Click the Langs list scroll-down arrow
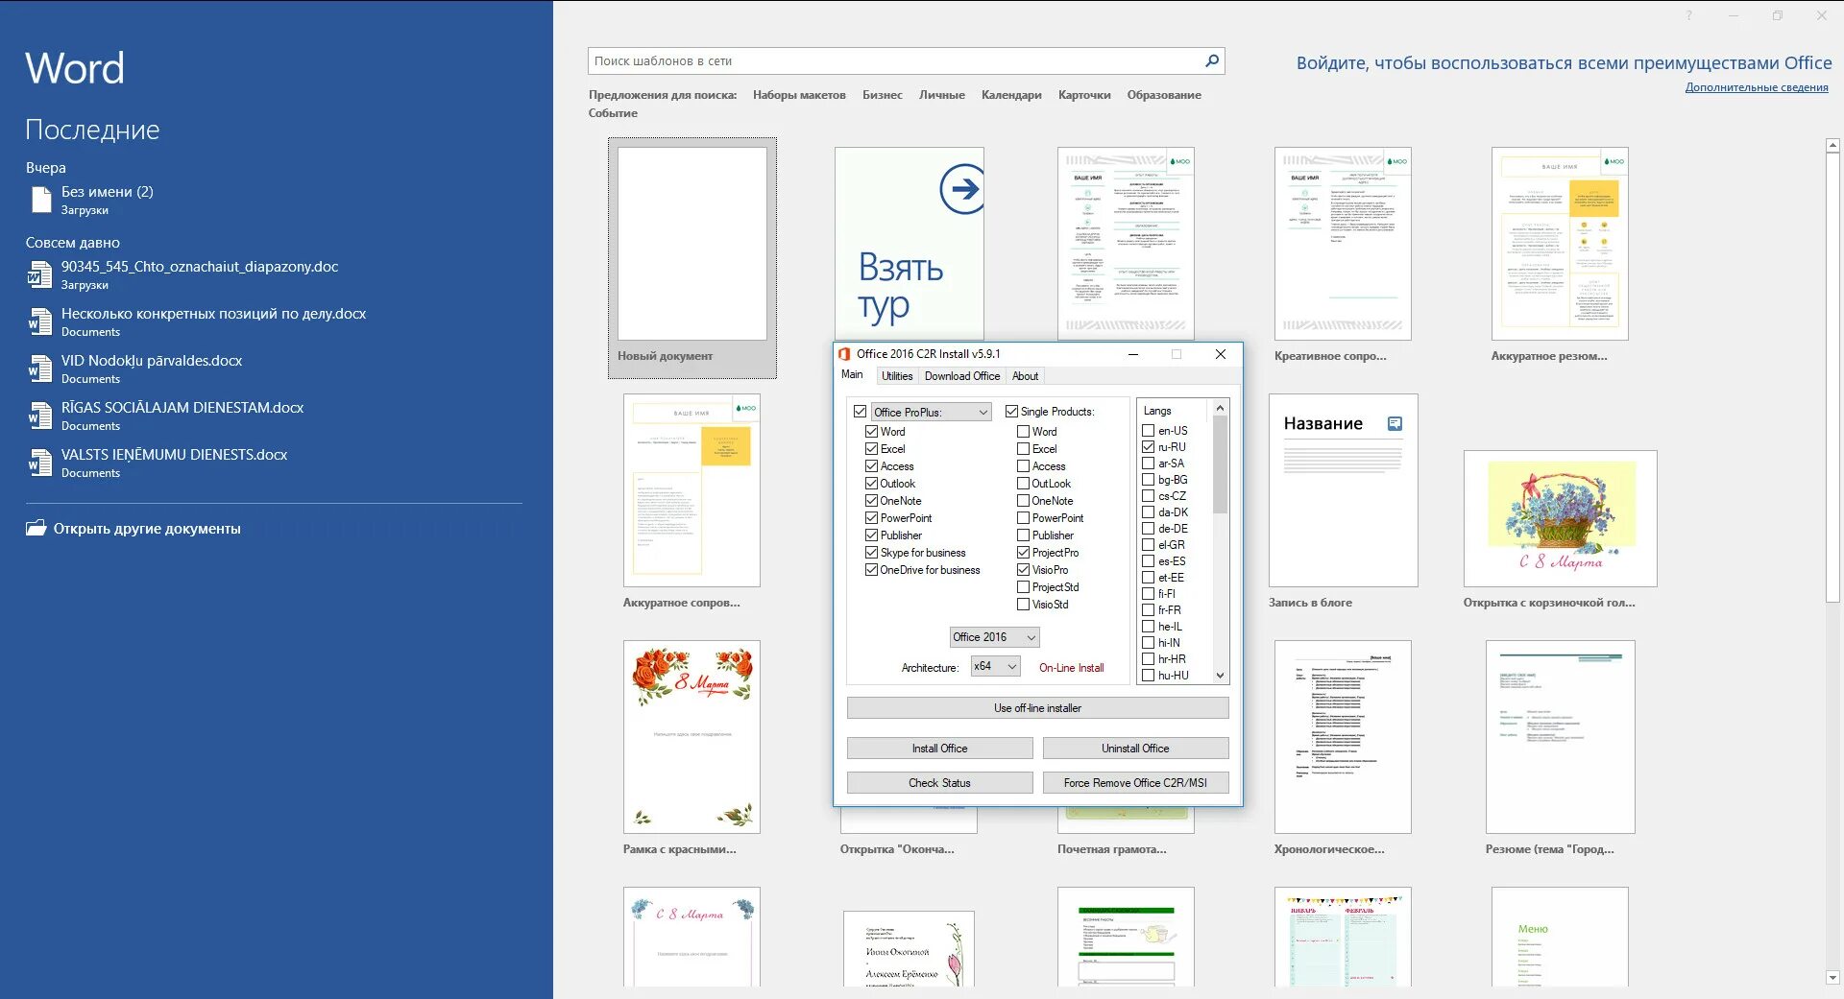 [1221, 676]
